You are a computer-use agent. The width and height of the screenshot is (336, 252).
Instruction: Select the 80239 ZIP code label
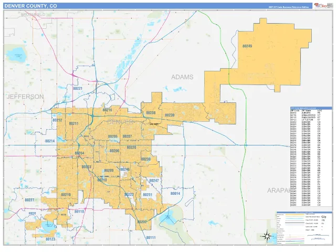coord(170,115)
